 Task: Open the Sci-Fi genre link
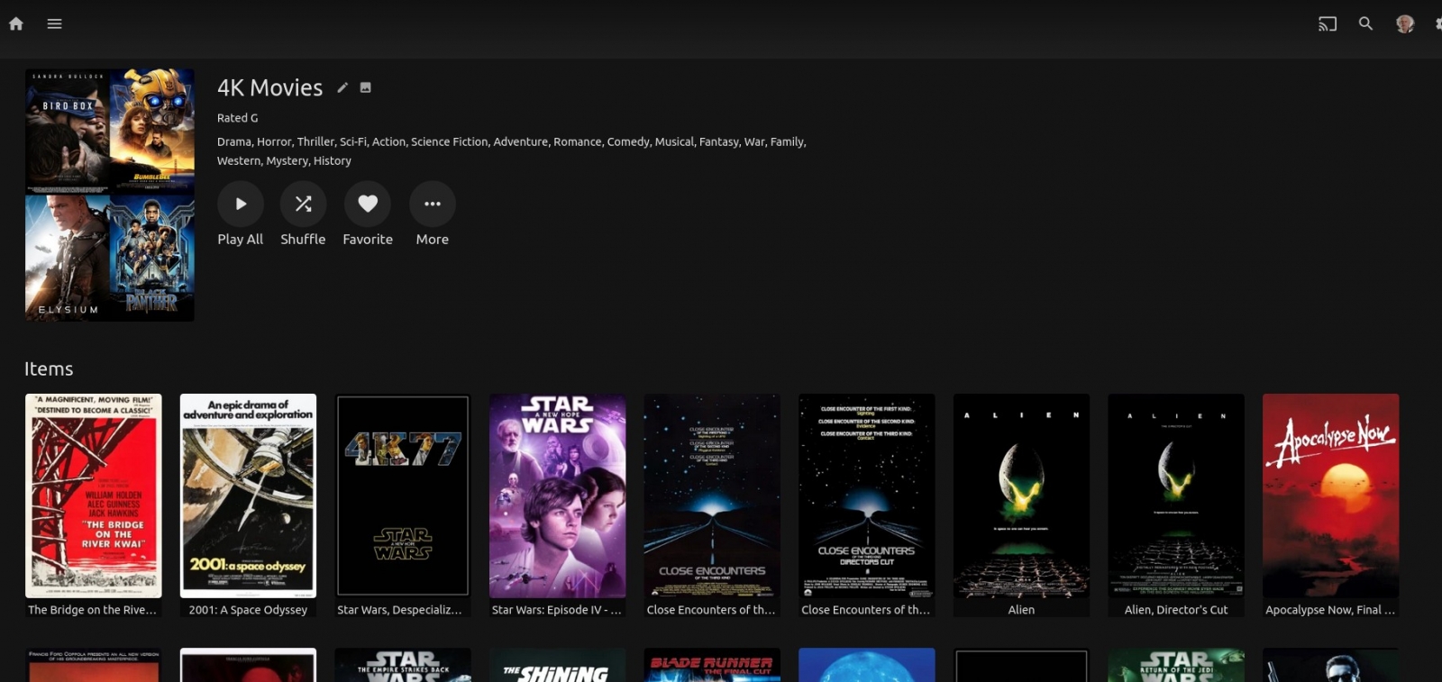[x=353, y=141]
